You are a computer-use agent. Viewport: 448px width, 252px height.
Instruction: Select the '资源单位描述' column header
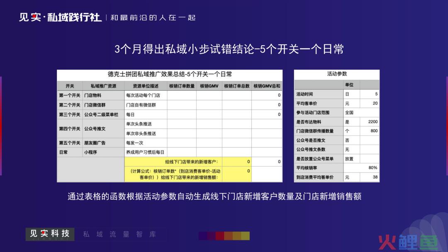click(x=146, y=86)
